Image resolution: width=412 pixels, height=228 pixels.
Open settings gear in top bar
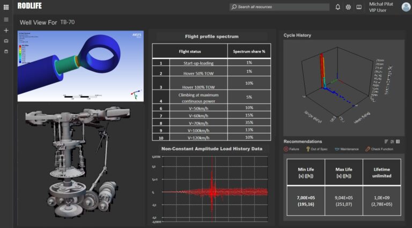348,7
